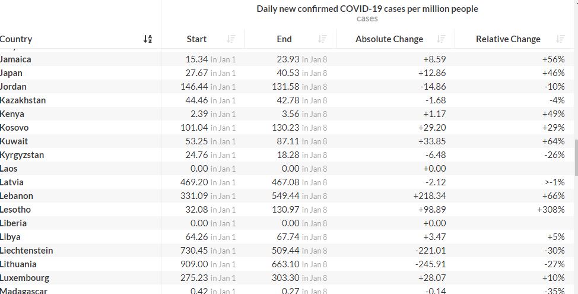Click the Absolute Change header text
578x294 pixels.
[x=389, y=39]
